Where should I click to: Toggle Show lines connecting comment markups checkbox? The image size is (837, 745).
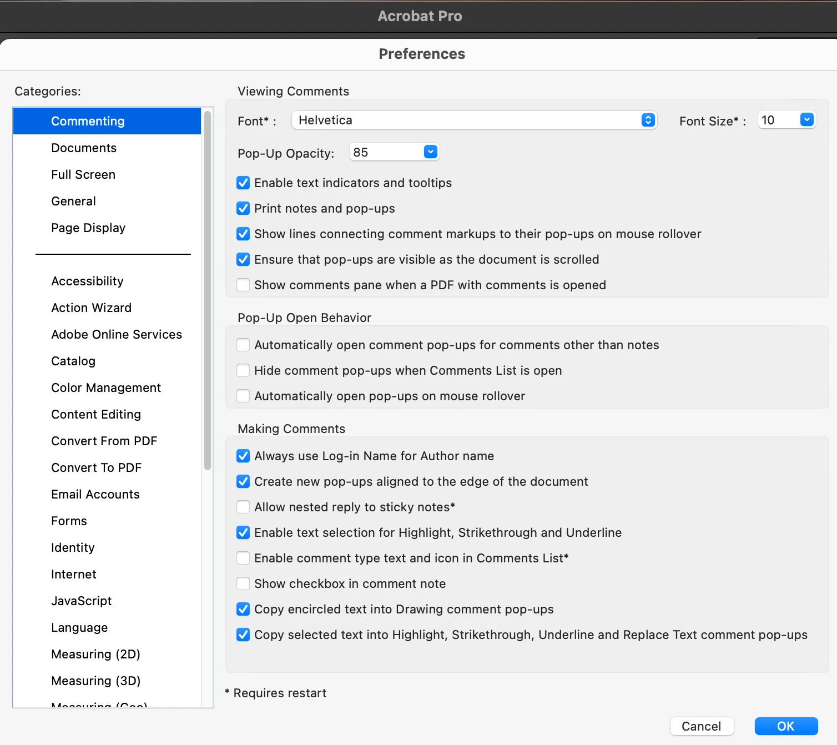(243, 234)
